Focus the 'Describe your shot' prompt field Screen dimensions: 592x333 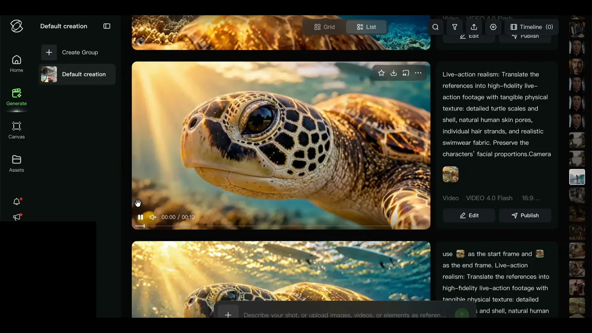[345, 315]
